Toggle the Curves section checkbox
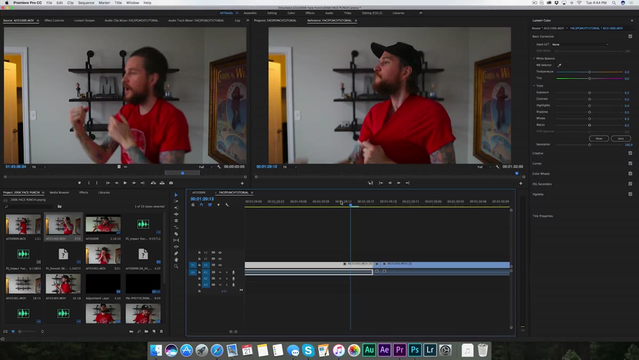 tap(630, 163)
